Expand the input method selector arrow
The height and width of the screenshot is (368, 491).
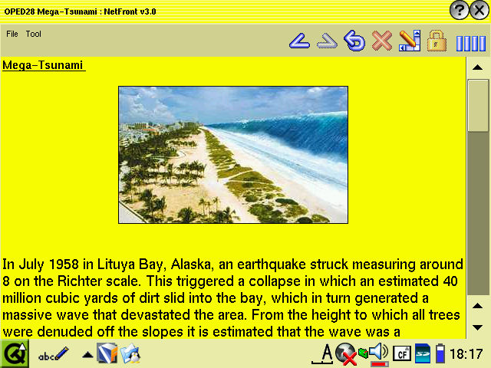click(87, 355)
